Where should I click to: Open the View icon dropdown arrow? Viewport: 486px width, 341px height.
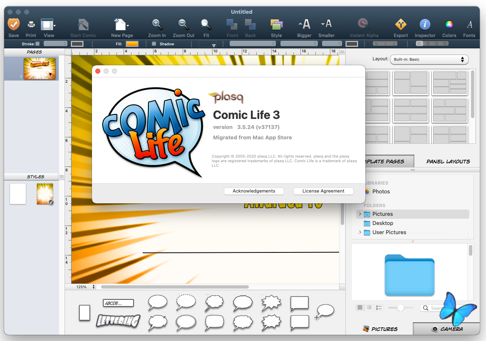[55, 25]
